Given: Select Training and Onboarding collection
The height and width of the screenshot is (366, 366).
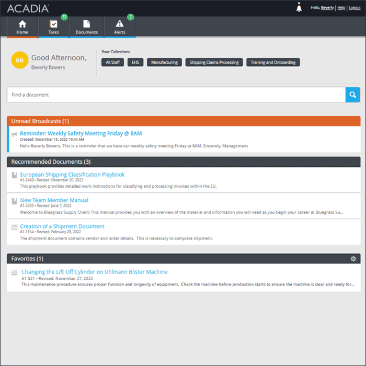Looking at the screenshot, I should point(273,62).
